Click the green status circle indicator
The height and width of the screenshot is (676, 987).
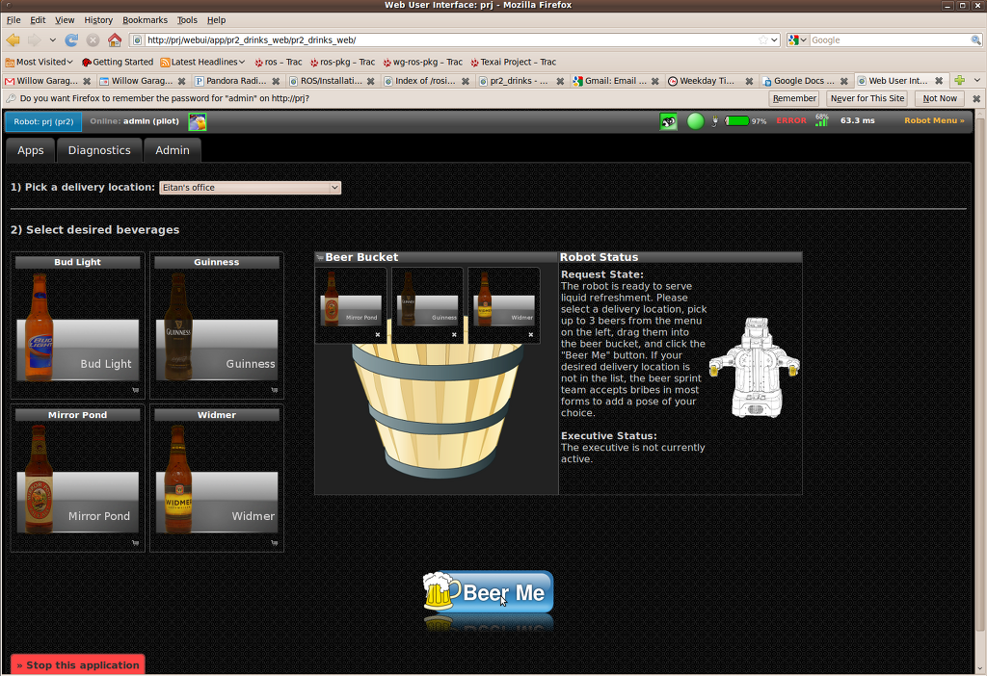pos(695,121)
